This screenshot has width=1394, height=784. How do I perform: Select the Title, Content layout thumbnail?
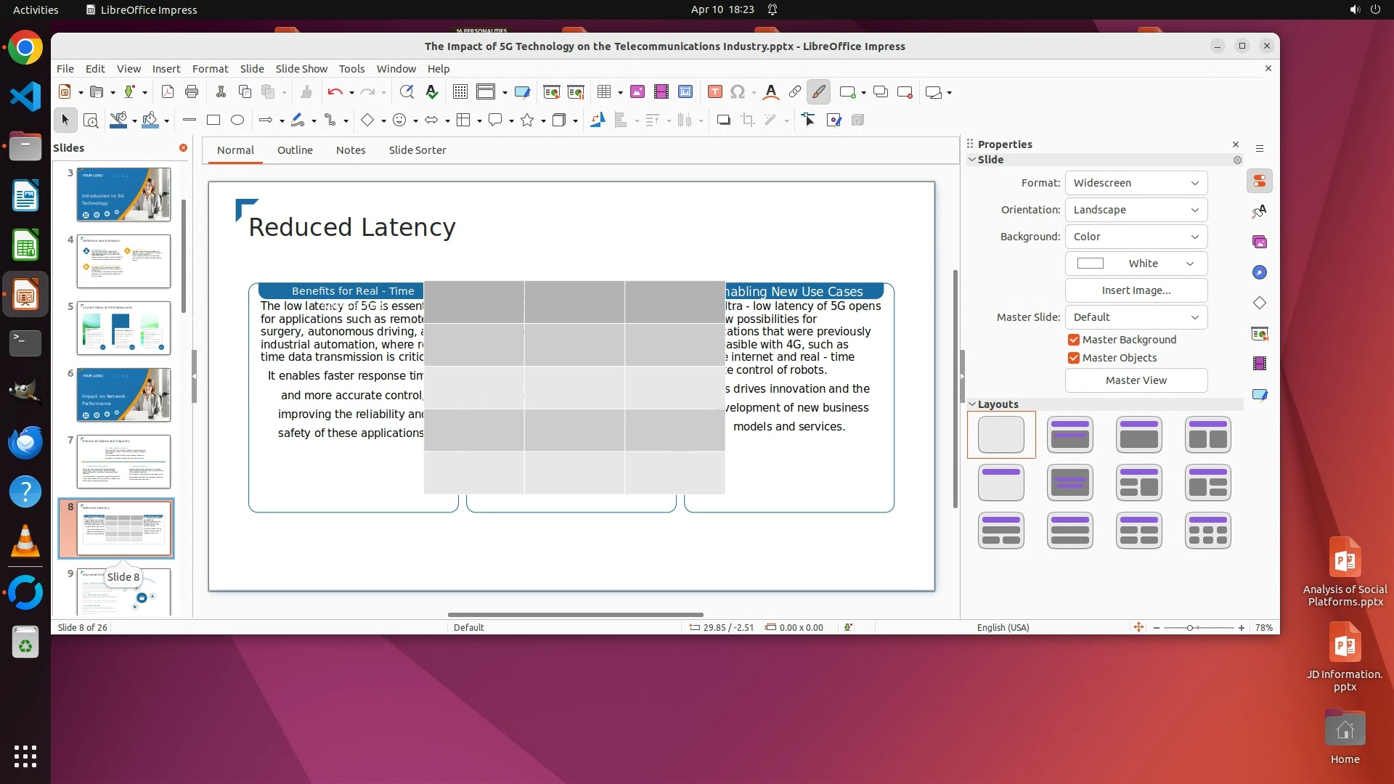click(1138, 434)
